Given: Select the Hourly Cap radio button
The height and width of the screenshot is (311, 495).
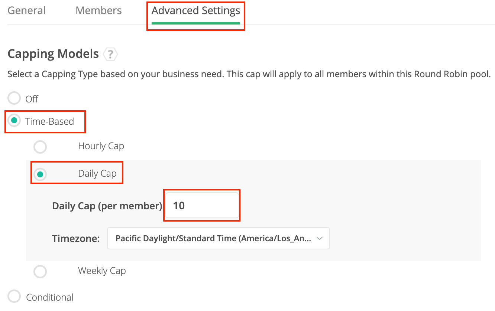Looking at the screenshot, I should (x=40, y=147).
